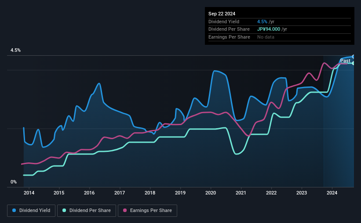Click the blue Dividend Yield endpoint marker
This screenshot has width=361, height=223.
click(354, 57)
